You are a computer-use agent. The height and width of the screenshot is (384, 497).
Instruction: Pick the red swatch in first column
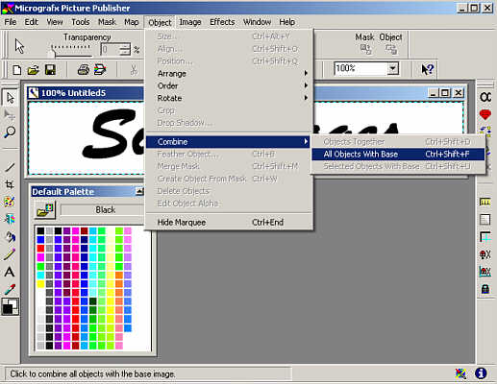pos(40,249)
